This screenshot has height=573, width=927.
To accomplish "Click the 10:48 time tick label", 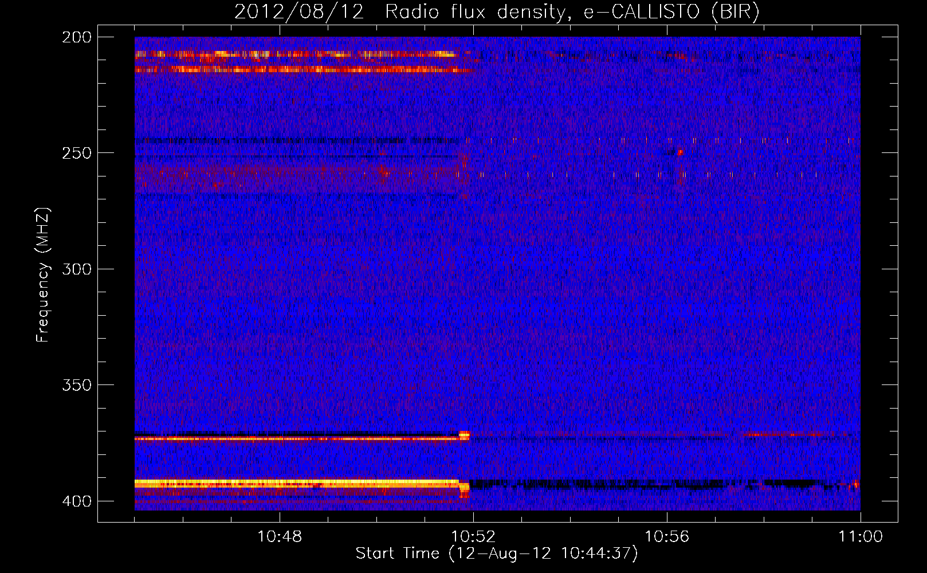I will 280,537.
